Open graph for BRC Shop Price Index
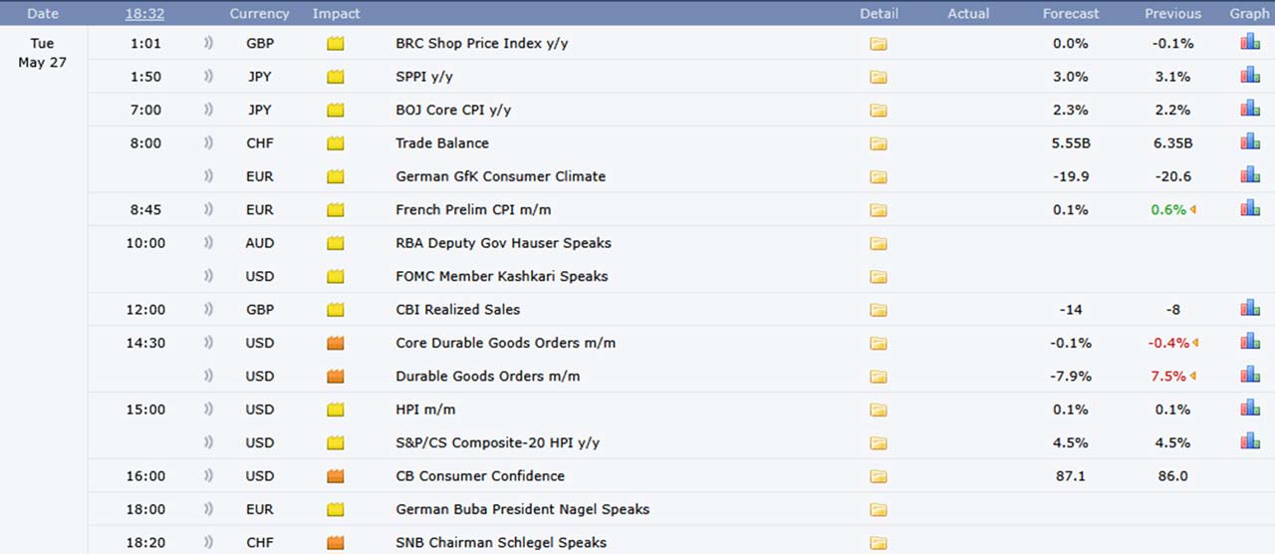1275x554 pixels. coord(1249,43)
